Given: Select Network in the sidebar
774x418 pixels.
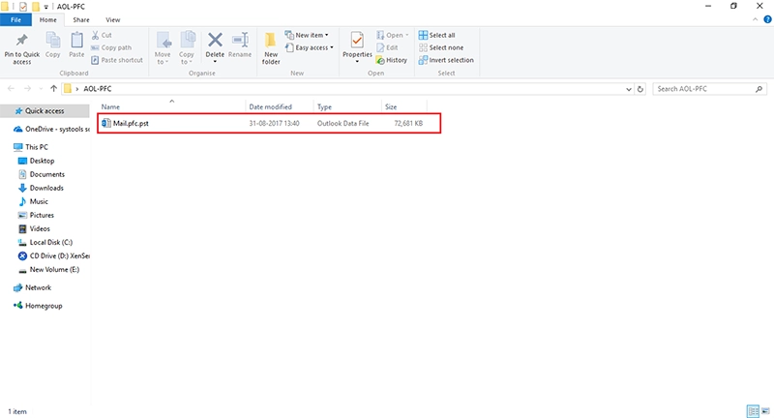Looking at the screenshot, I should click(x=33, y=287).
